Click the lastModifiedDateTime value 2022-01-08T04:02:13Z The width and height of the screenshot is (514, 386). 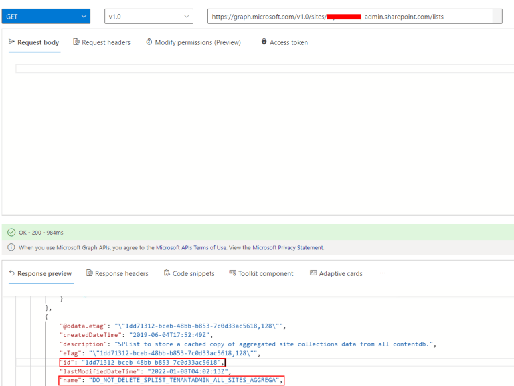coord(187,371)
